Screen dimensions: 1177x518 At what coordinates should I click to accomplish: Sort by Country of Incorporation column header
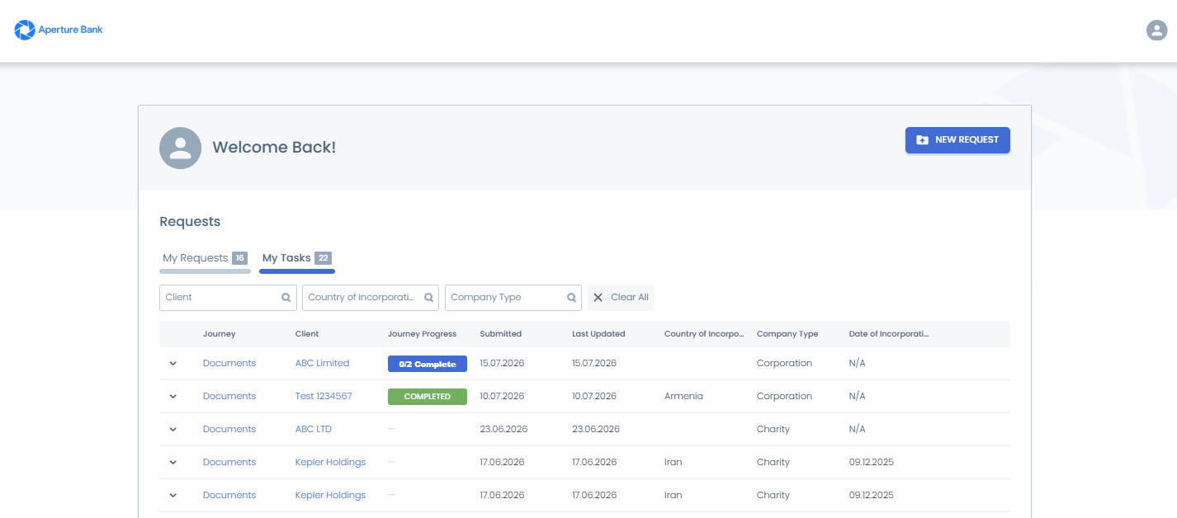[x=704, y=334]
